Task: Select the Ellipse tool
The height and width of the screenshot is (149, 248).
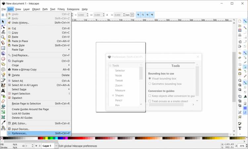Action: [x=3, y=59]
